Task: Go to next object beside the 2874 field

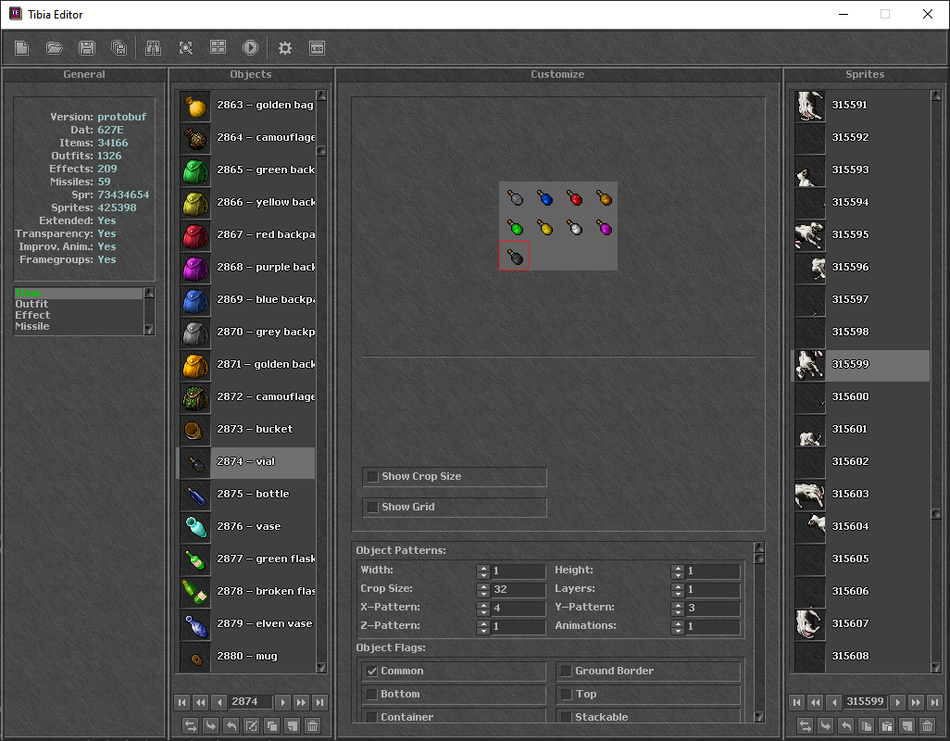Action: pyautogui.click(x=282, y=702)
